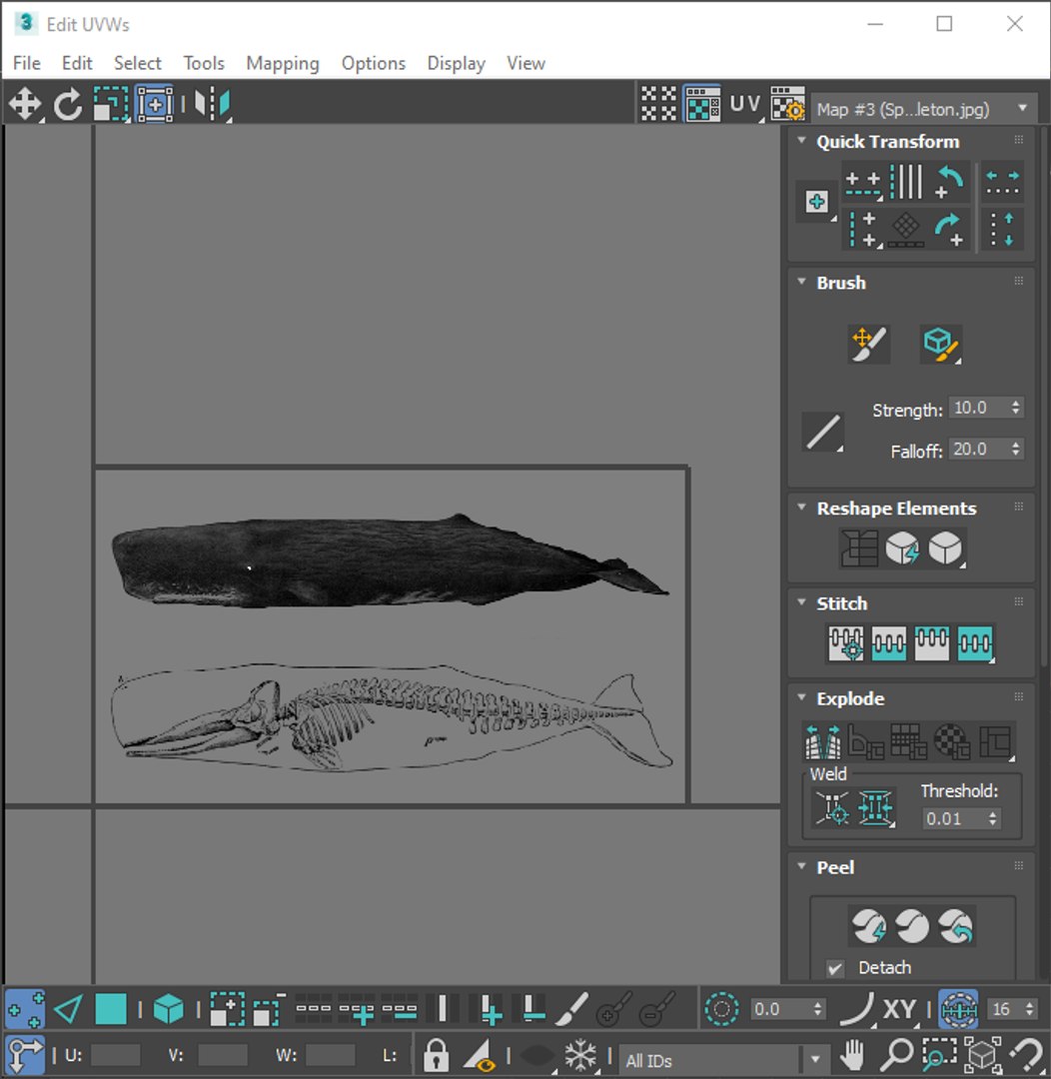Click Stitch to Average teal icon
The image size is (1051, 1079).
[x=888, y=643]
